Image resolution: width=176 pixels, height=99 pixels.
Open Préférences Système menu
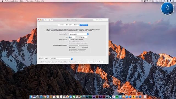[x=12, y=1]
